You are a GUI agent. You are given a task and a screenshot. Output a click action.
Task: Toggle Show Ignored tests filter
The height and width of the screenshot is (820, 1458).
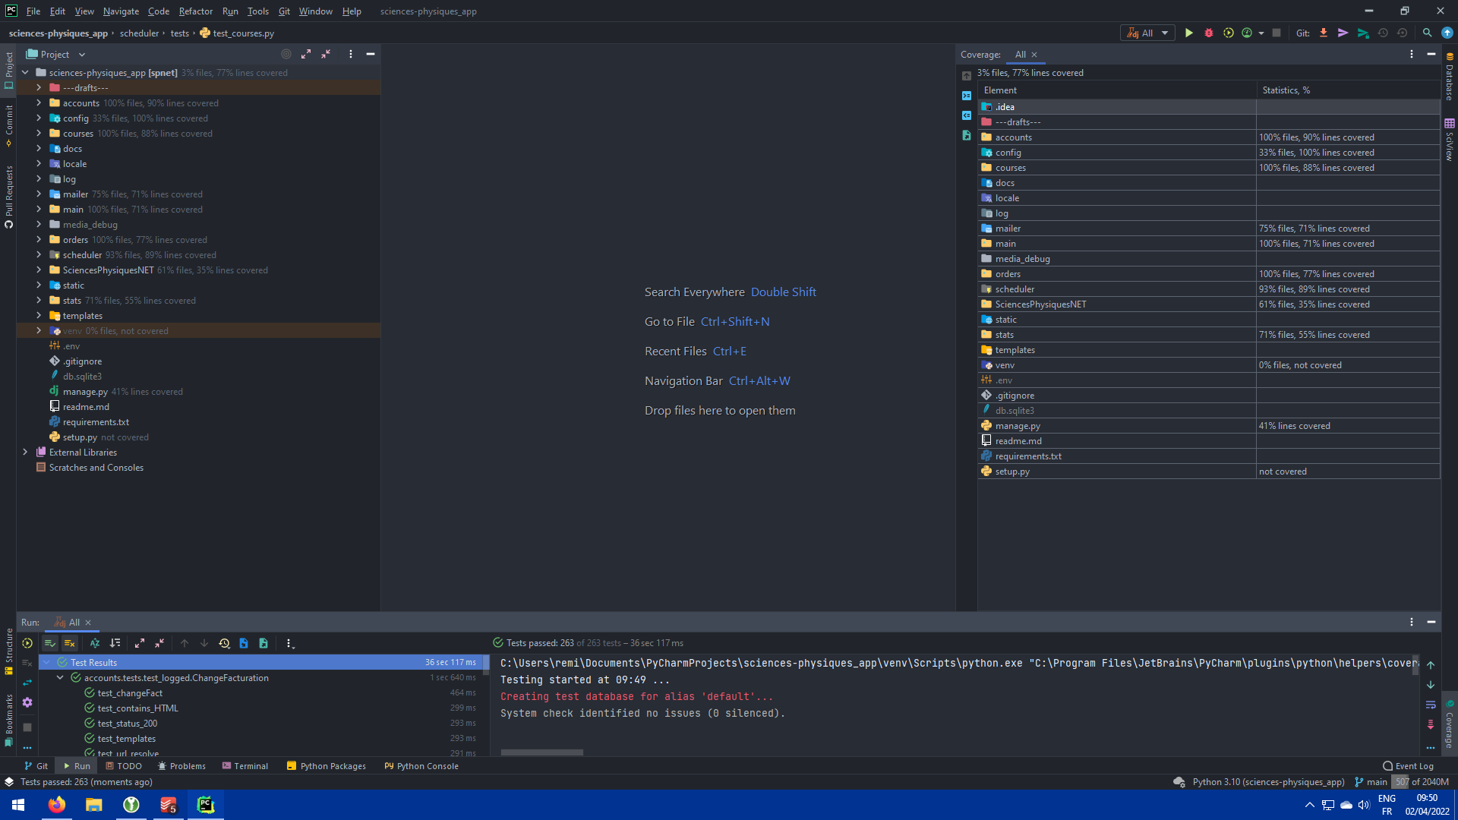(69, 643)
